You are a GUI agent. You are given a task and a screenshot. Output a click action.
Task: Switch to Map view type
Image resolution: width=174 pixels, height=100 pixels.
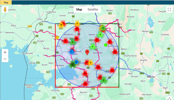(79, 10)
